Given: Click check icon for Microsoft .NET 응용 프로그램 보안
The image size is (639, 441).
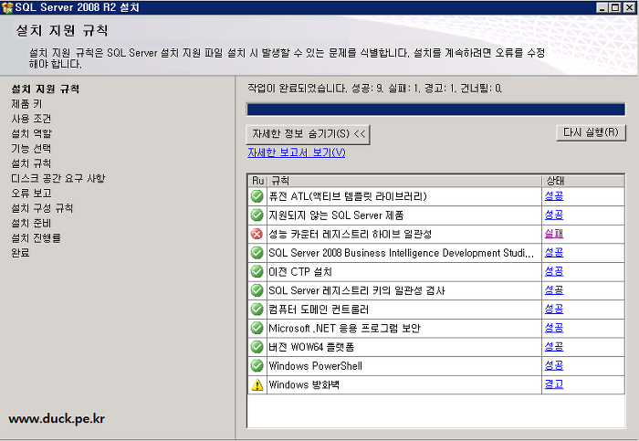Looking at the screenshot, I should point(257,328).
